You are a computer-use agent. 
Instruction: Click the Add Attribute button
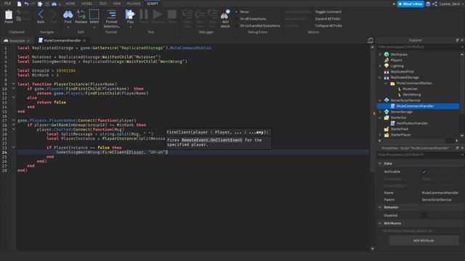tap(424, 241)
